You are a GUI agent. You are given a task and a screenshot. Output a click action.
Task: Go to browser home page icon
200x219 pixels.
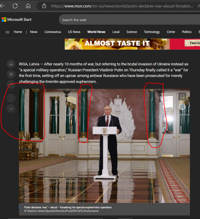point(28,6)
